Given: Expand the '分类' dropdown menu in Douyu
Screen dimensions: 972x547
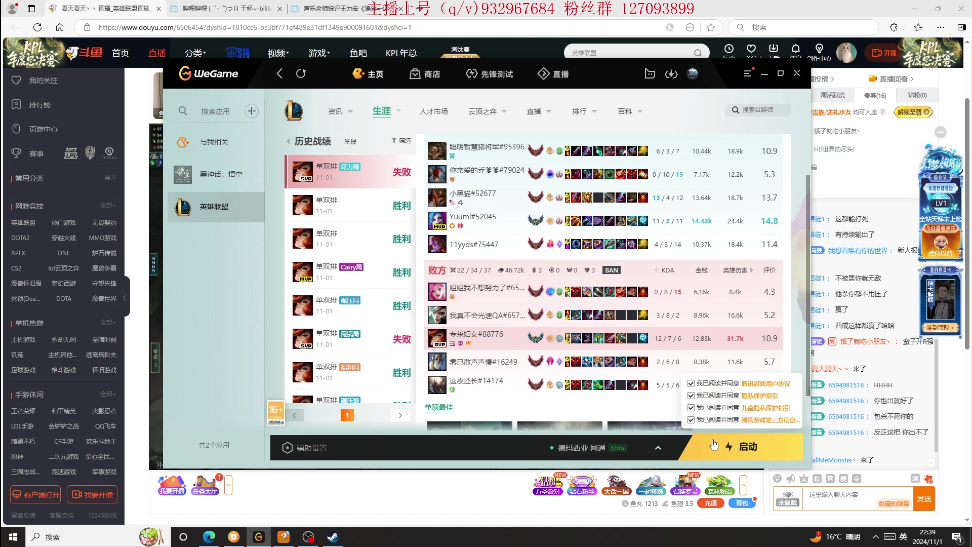Looking at the screenshot, I should coord(194,53).
